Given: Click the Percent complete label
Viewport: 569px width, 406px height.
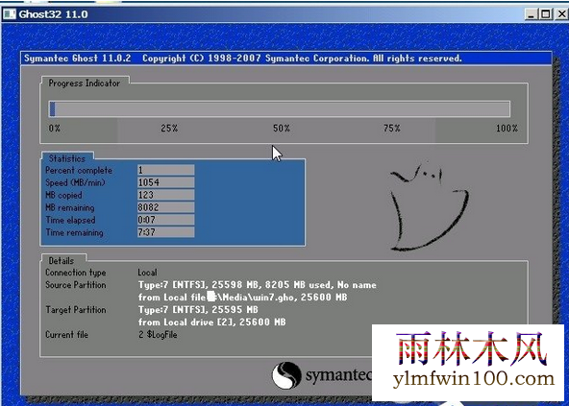Looking at the screenshot, I should (x=79, y=171).
